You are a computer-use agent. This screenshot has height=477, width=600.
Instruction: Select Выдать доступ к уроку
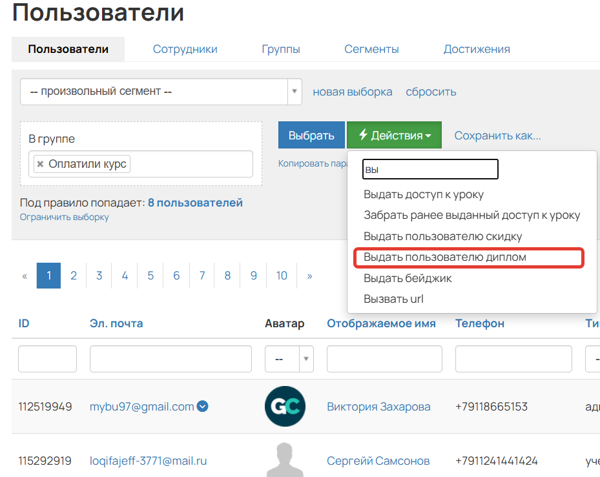click(x=424, y=194)
